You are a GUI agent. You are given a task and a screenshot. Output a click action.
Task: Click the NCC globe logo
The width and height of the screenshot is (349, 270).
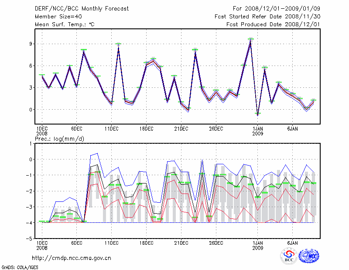309,256
